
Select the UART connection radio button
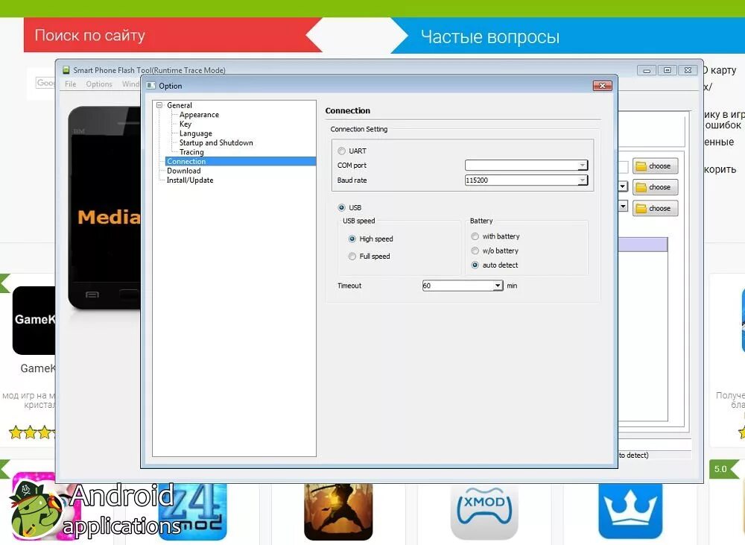tap(341, 151)
